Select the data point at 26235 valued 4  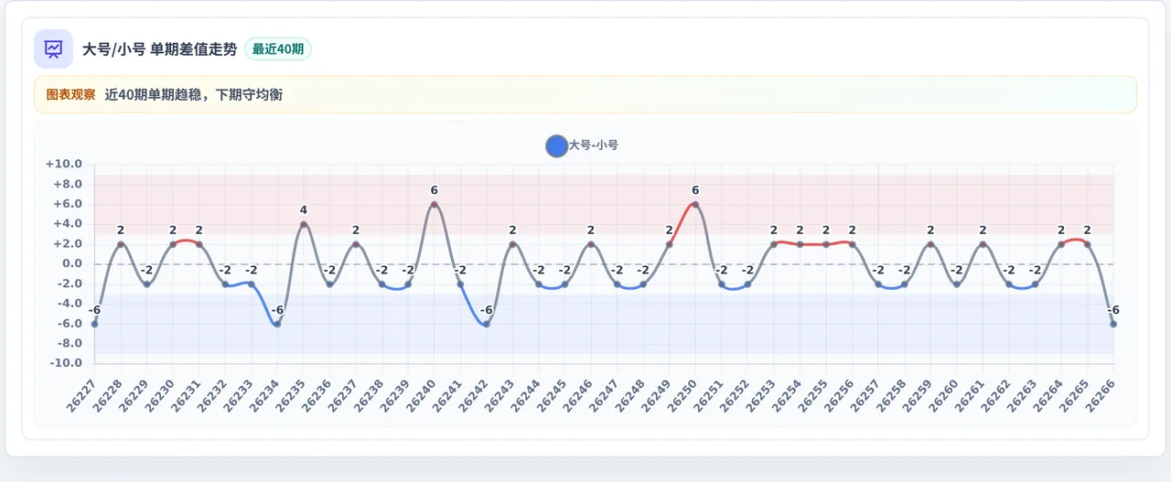(304, 224)
